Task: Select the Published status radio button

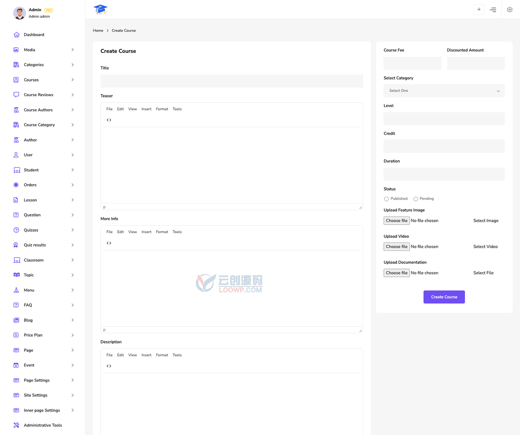Action: click(x=387, y=199)
